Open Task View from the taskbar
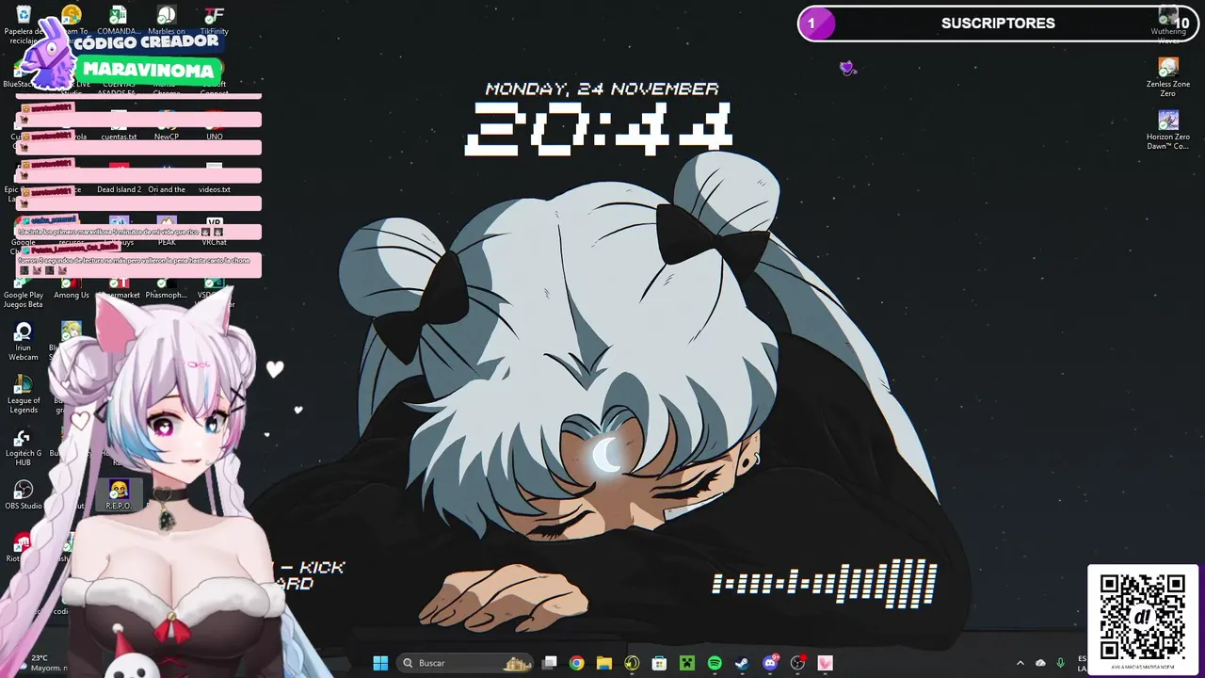The height and width of the screenshot is (678, 1205). coord(550,663)
